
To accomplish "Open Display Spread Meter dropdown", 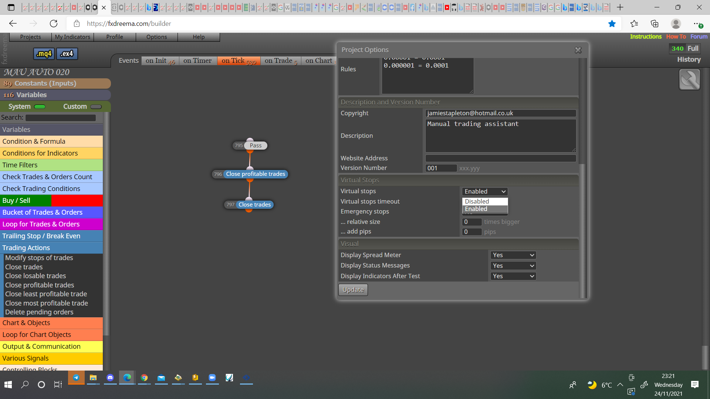I will 513,255.
